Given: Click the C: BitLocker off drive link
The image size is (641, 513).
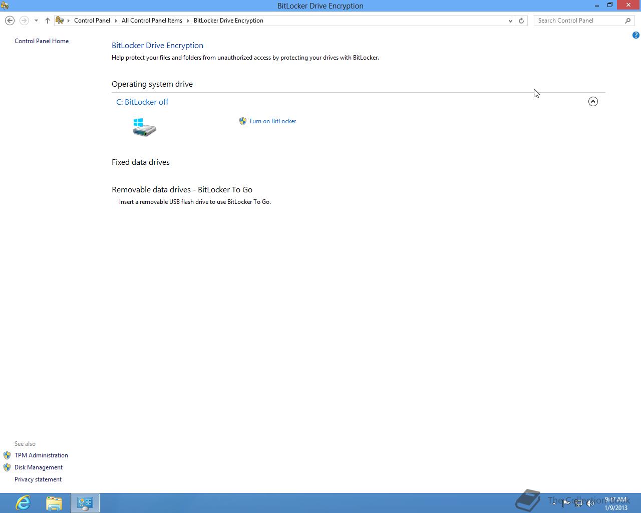Looking at the screenshot, I should [142, 102].
